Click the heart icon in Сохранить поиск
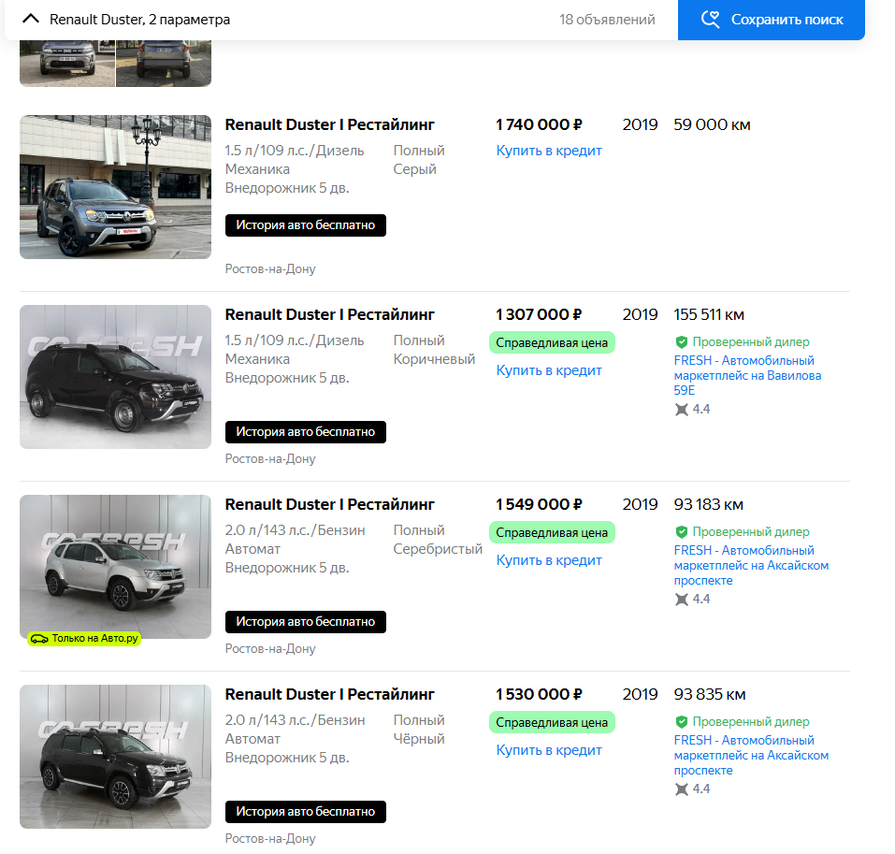This screenshot has width=895, height=854. coord(711,20)
